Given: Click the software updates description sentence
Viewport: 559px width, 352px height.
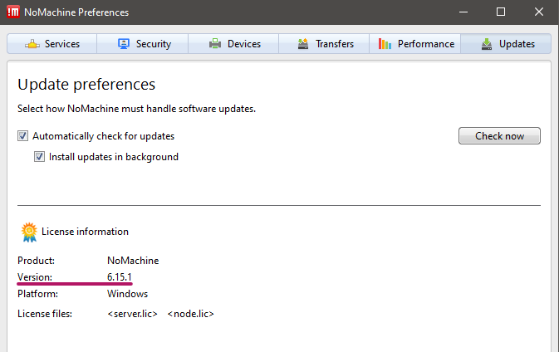Looking at the screenshot, I should click(136, 109).
